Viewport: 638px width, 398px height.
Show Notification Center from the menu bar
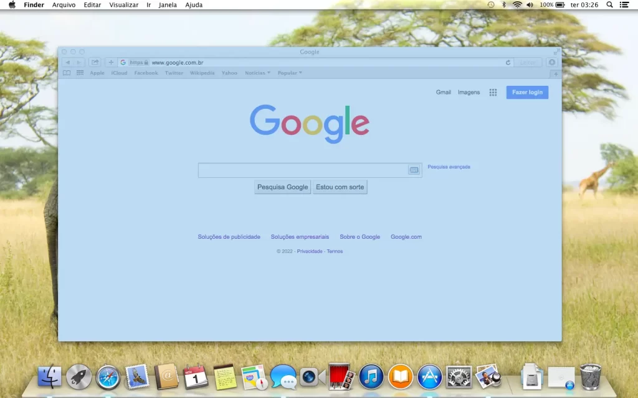624,5
